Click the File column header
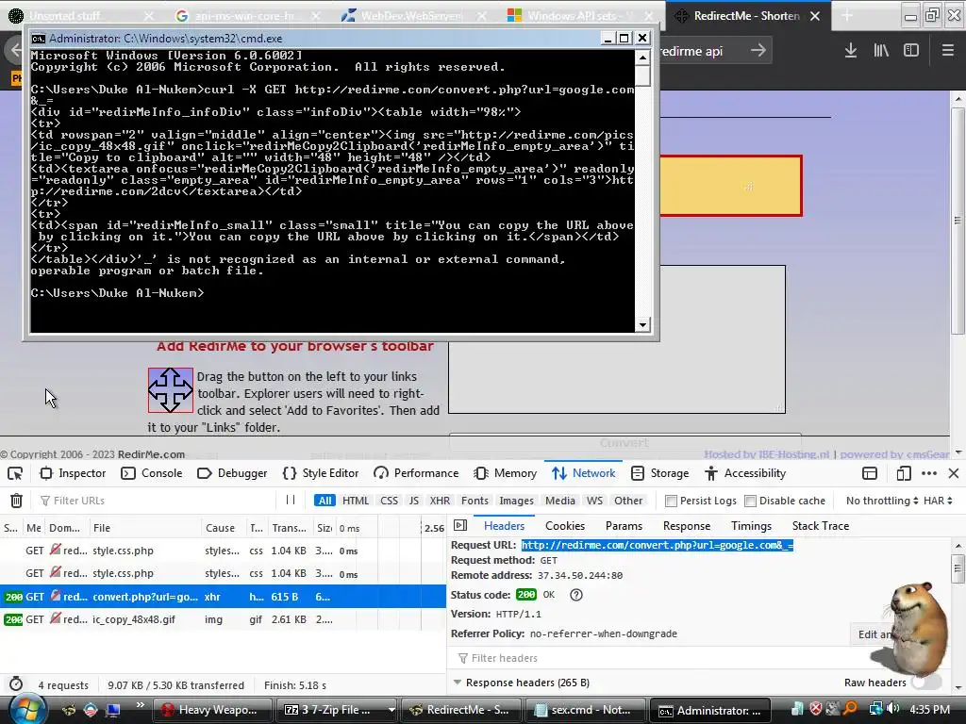 [x=146, y=528]
